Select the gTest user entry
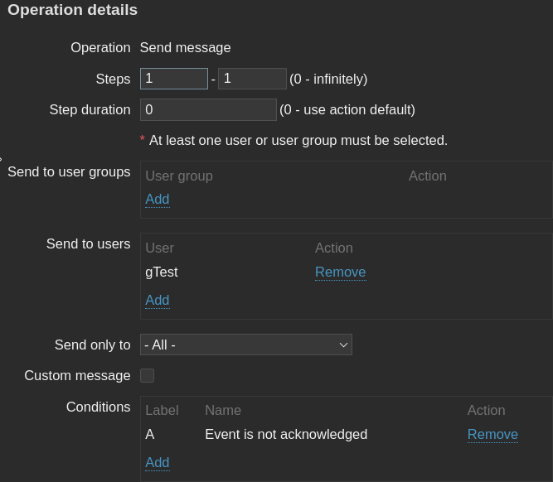This screenshot has width=553, height=482. (x=162, y=272)
